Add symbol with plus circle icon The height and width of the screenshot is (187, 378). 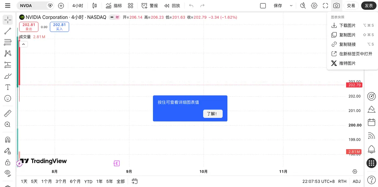coord(61,6)
